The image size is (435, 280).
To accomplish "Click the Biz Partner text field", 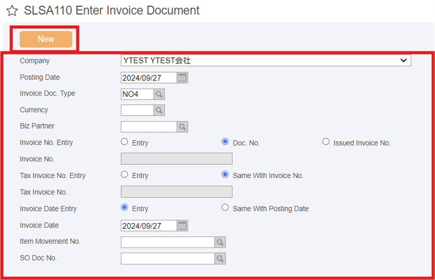I will pyautogui.click(x=149, y=127).
